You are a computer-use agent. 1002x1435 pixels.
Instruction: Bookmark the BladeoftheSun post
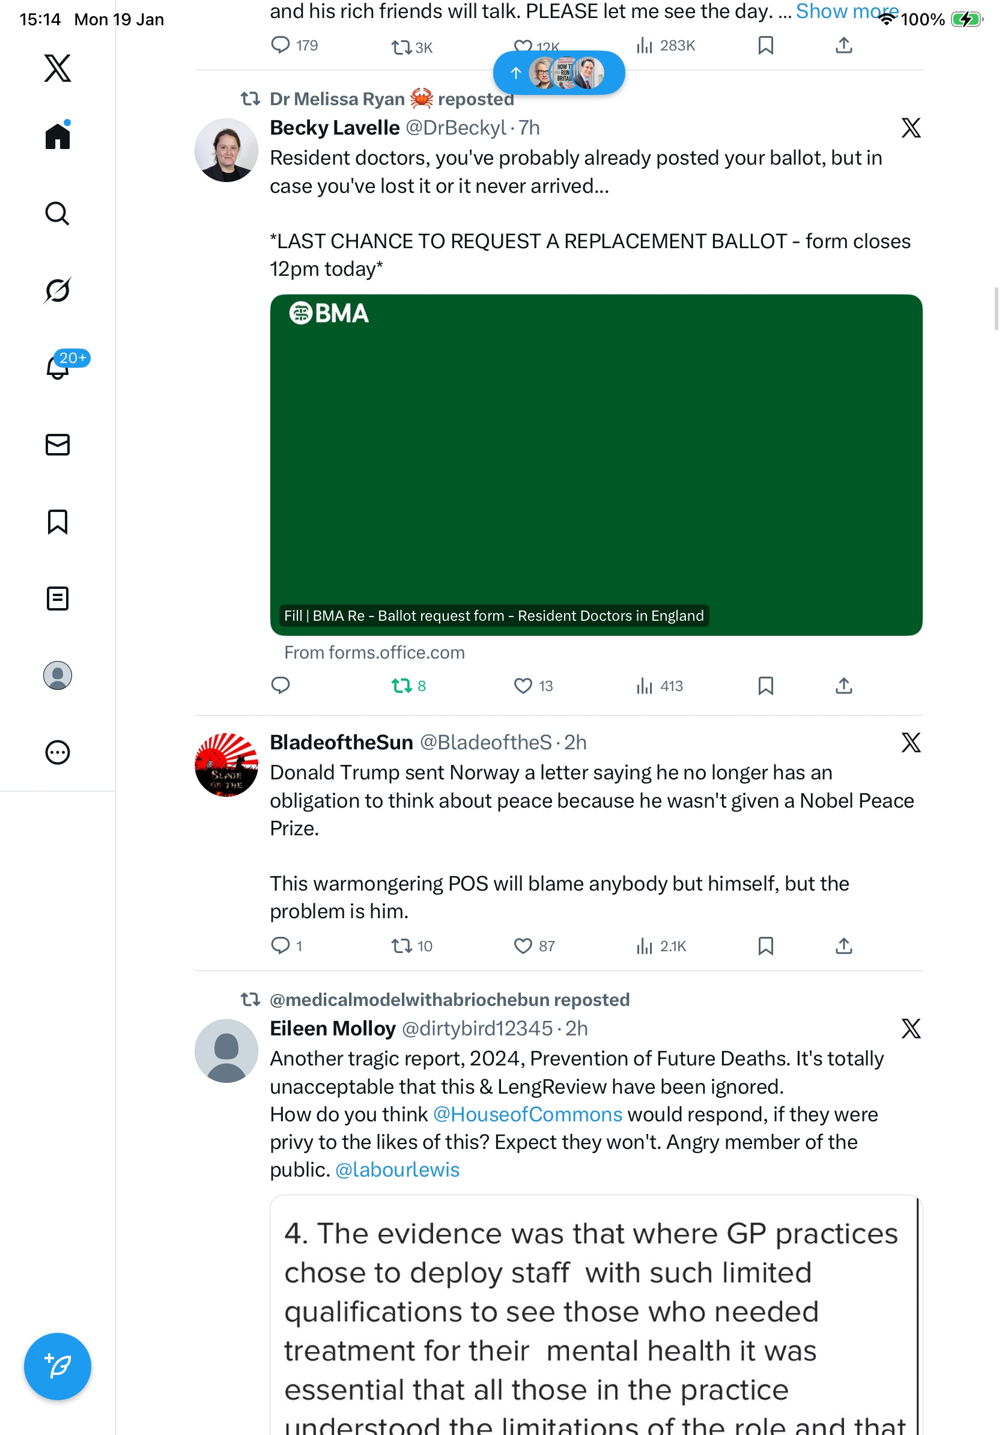pos(765,946)
